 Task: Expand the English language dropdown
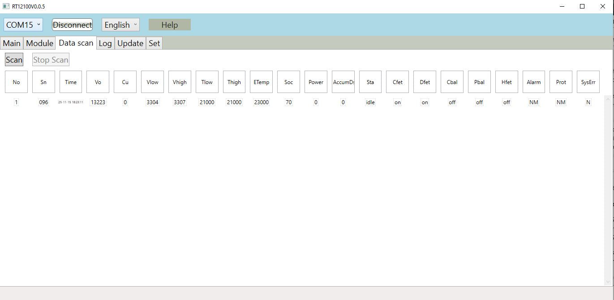(x=120, y=25)
